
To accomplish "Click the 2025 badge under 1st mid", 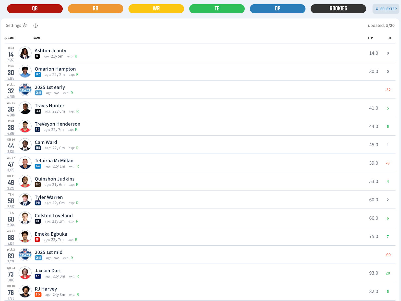I will [38, 258].
